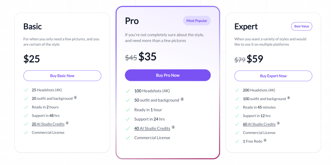This screenshot has height=165, width=331.
Task: Click info icon beside 40 AI Studio Credits
Action: click(x=173, y=127)
